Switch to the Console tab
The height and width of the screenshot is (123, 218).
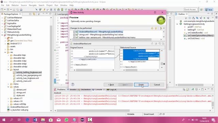click(x=98, y=90)
